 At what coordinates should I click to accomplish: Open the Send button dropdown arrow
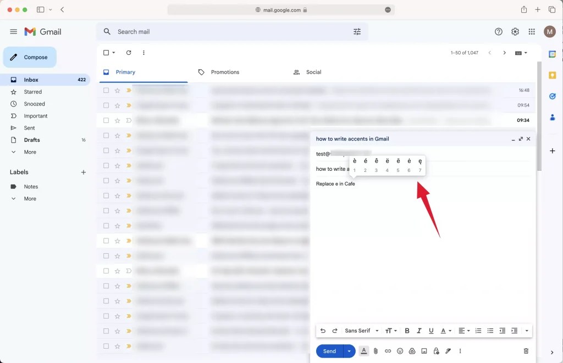pyautogui.click(x=349, y=351)
